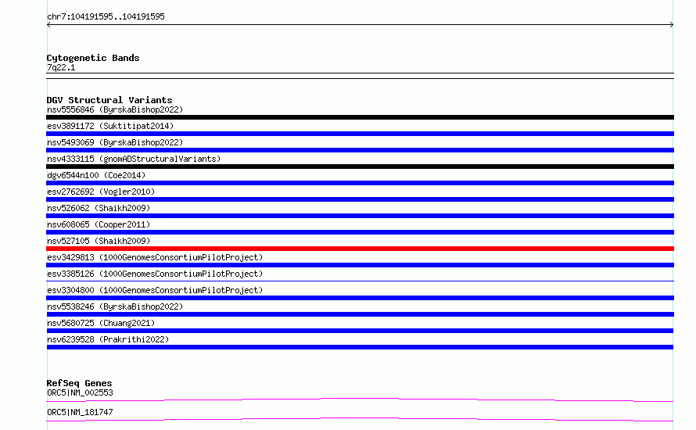Click the magenta line under ORC5|NM_002553

pos(360,400)
